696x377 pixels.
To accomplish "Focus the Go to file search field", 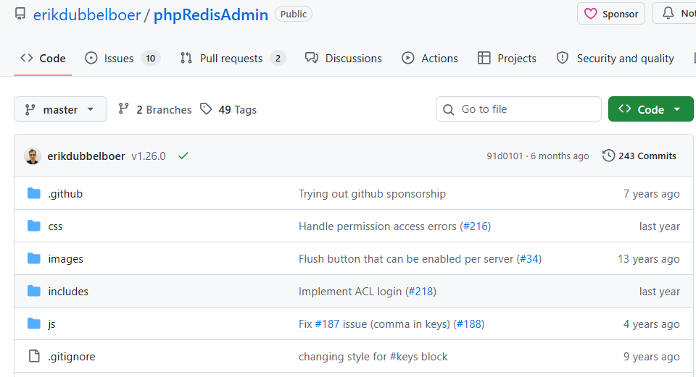I will pos(518,109).
